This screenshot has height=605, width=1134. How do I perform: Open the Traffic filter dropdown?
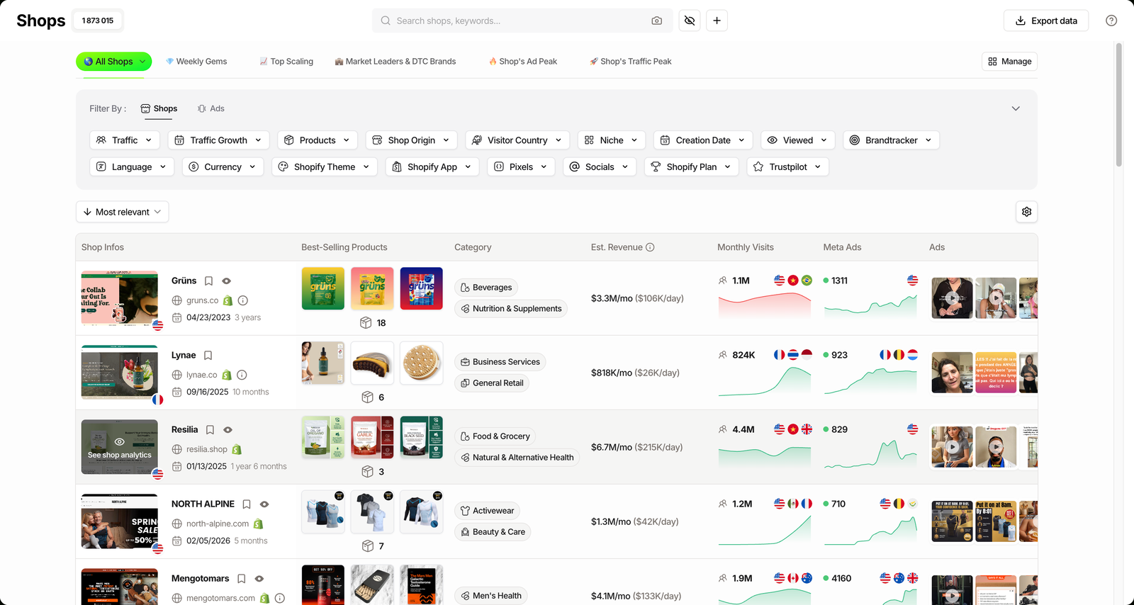coord(125,140)
